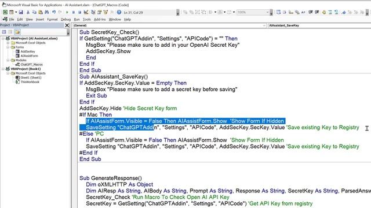Select the AddSecKey form in tree

[28, 51]
